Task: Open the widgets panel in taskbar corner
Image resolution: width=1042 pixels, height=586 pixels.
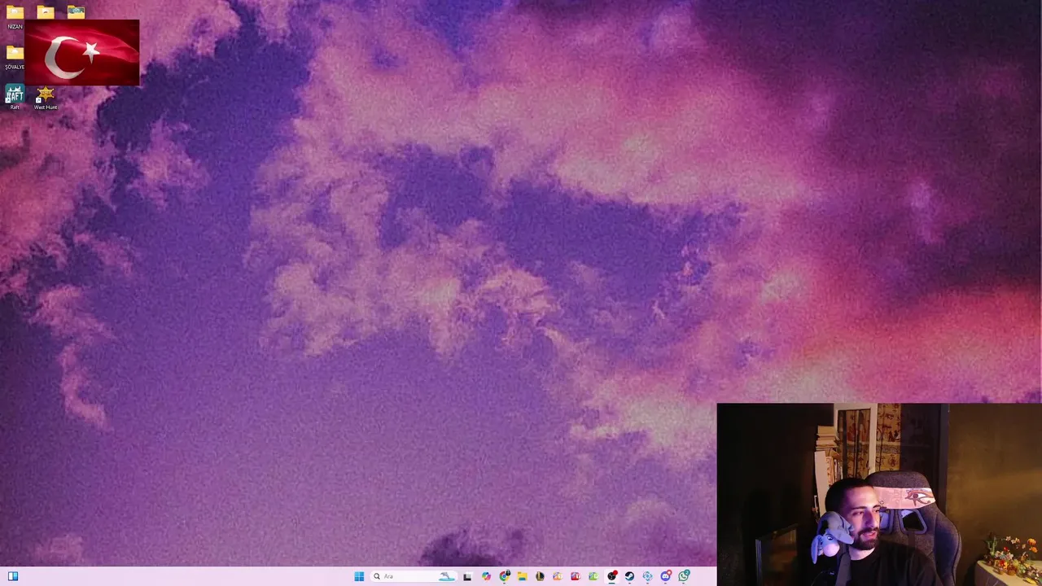Action: (x=12, y=576)
